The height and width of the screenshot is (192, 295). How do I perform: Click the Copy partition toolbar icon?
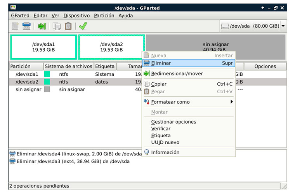(x=57, y=26)
